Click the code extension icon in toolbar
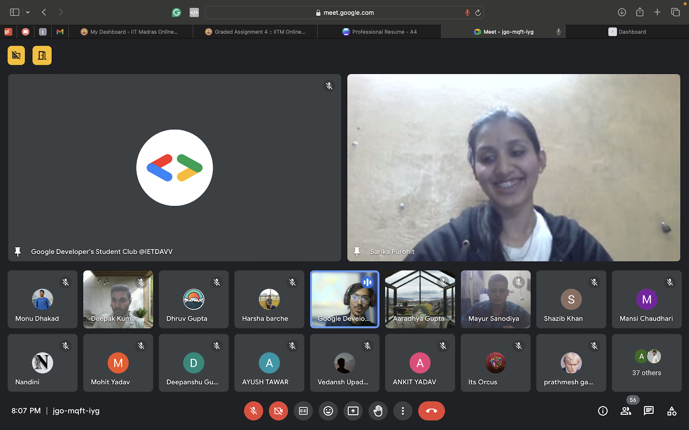 (x=194, y=13)
